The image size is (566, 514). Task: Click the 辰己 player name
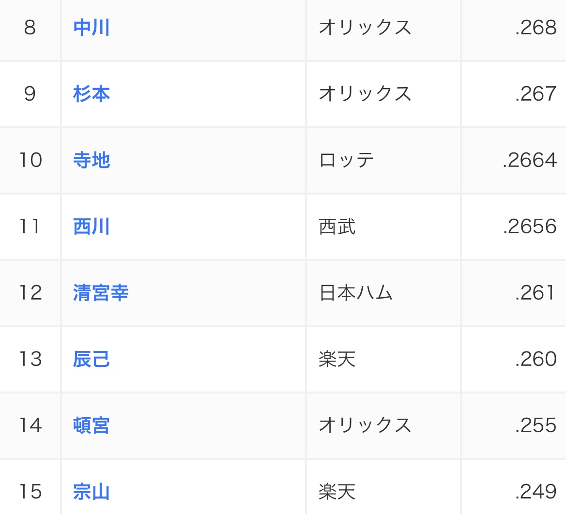click(92, 359)
